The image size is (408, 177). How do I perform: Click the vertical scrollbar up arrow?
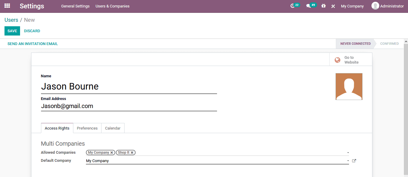pyautogui.click(x=406, y=41)
